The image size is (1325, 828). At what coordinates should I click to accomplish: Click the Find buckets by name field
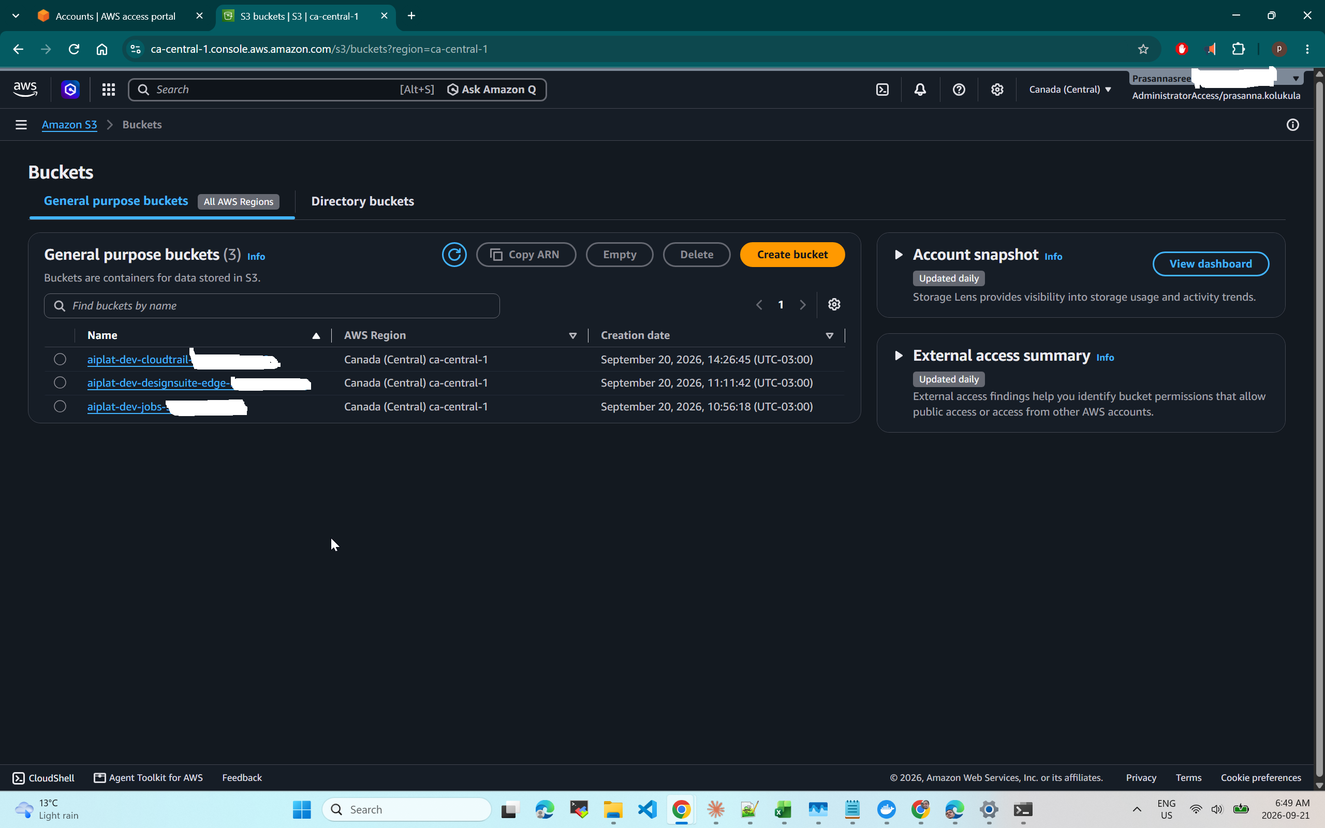[272, 305]
